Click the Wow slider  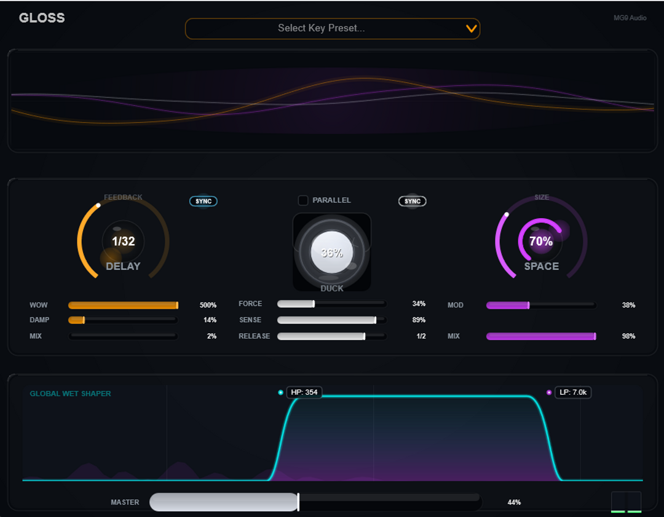(123, 305)
